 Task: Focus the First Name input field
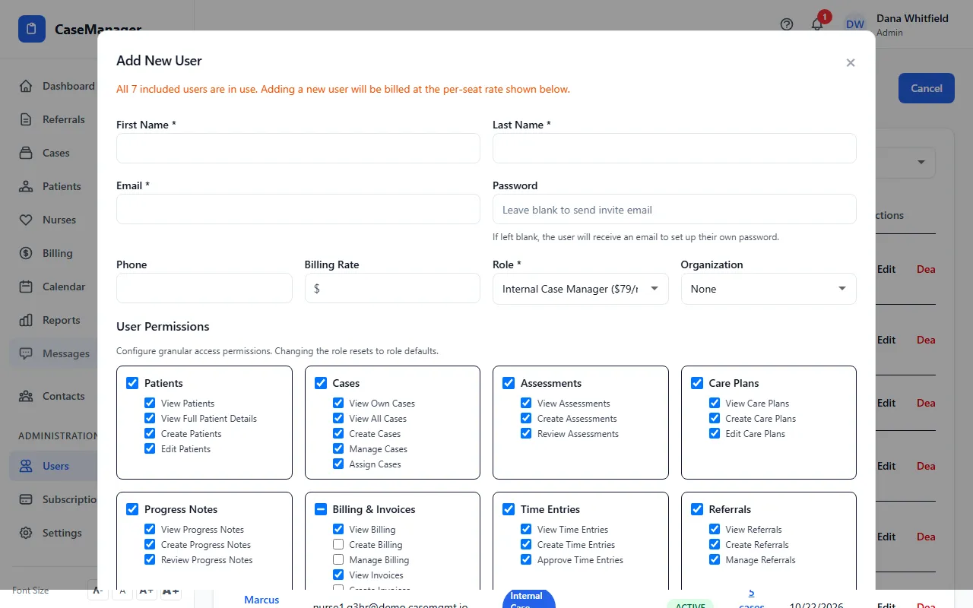[x=298, y=148]
